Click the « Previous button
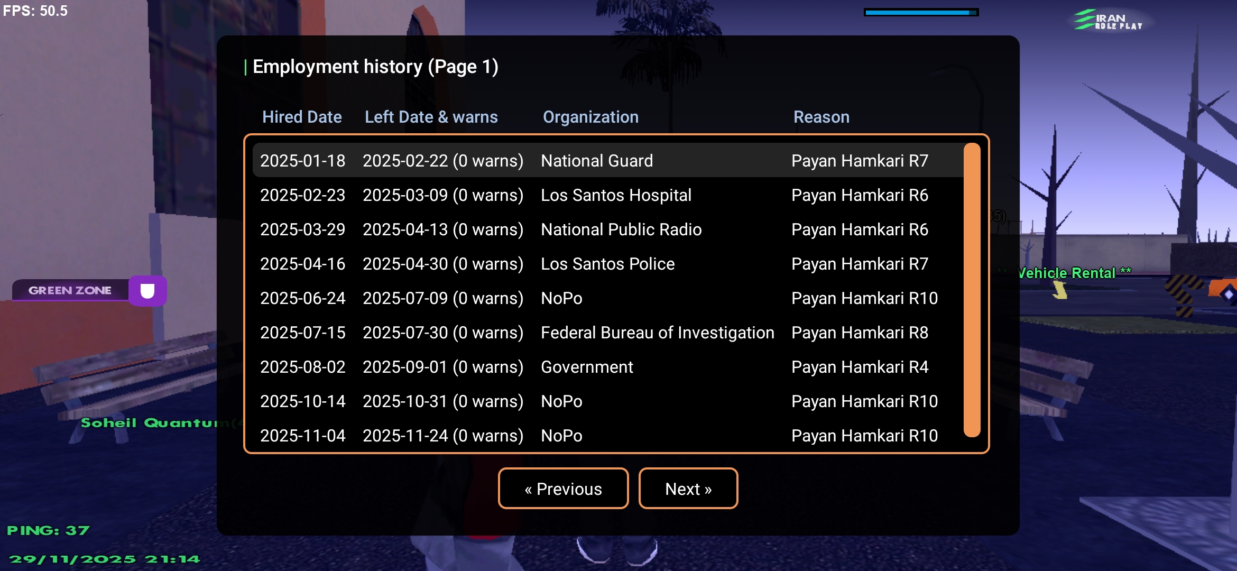 563,489
